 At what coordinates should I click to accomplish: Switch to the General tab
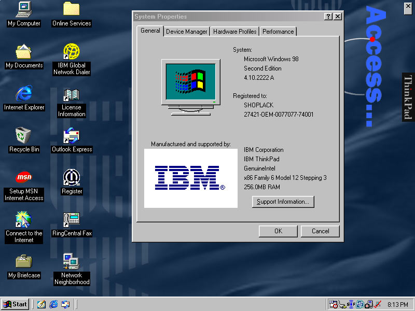tap(150, 31)
